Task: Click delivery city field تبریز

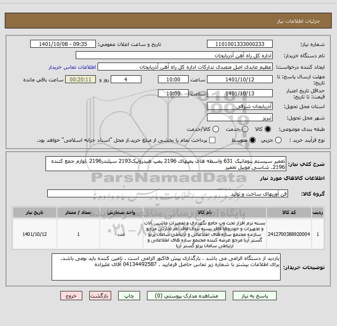Action: 240,118
